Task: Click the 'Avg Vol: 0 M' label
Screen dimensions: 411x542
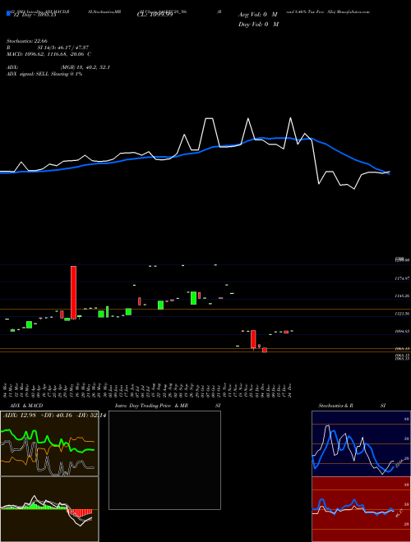Action: point(258,15)
